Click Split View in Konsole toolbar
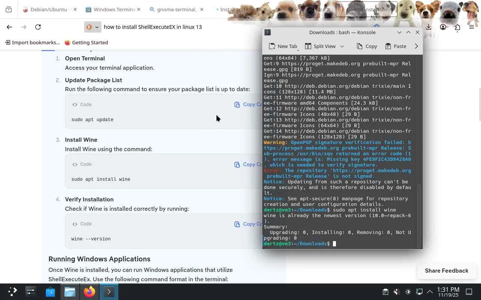This screenshot has width=481, height=300. 320,46
